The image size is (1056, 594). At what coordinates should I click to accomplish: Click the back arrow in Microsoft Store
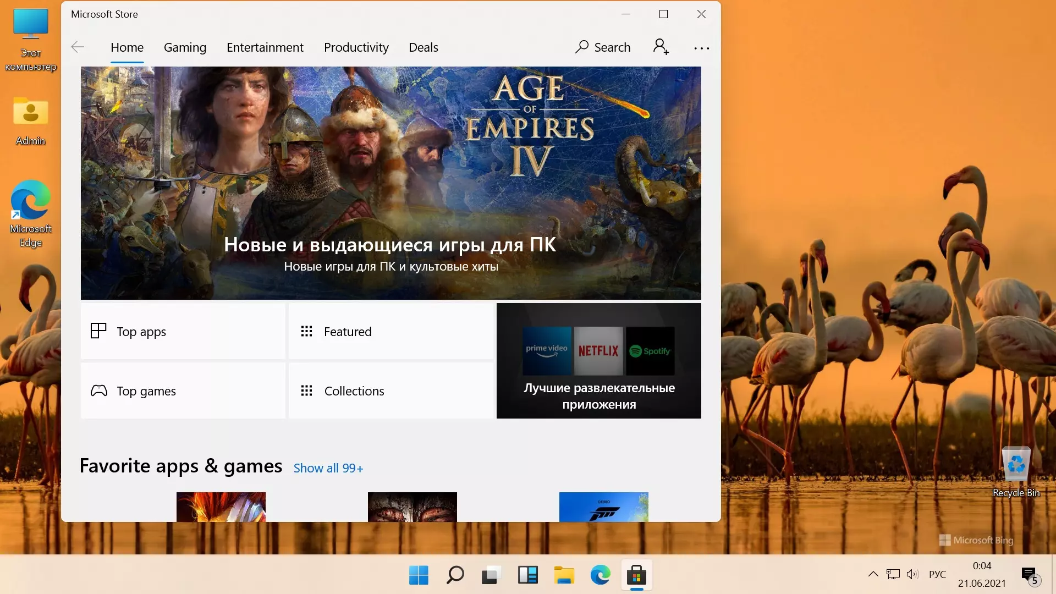78,47
